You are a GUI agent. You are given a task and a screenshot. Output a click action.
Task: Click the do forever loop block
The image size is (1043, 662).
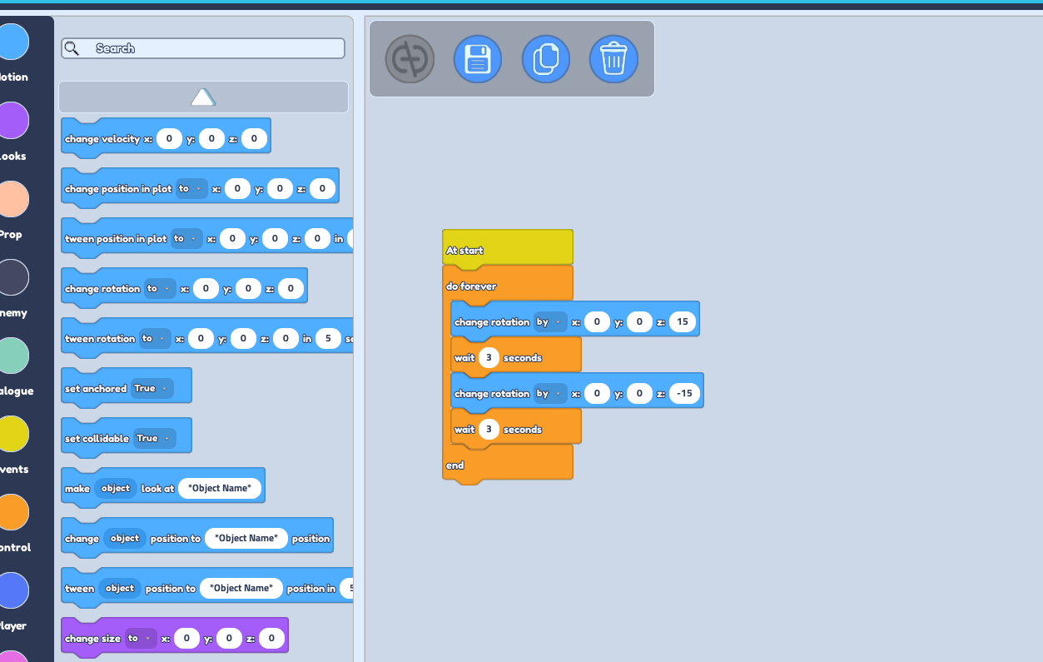tap(507, 285)
